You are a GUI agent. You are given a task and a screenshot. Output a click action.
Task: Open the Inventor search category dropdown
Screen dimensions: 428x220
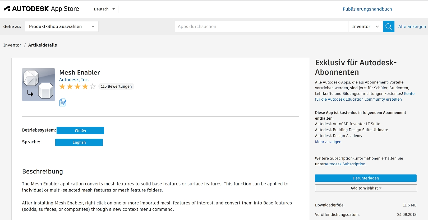(x=365, y=26)
